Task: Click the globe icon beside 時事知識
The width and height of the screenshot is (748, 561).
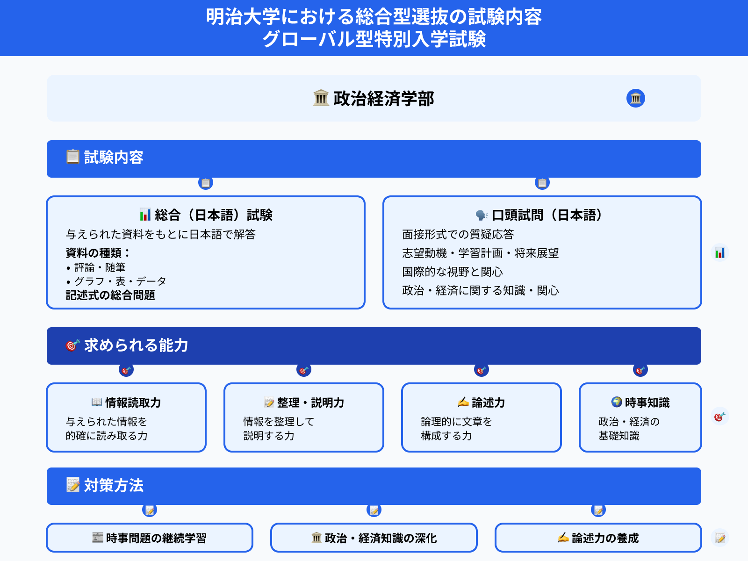Action: pyautogui.click(x=617, y=402)
